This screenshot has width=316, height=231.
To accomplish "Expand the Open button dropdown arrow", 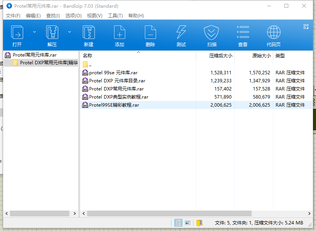I will pos(34,32).
